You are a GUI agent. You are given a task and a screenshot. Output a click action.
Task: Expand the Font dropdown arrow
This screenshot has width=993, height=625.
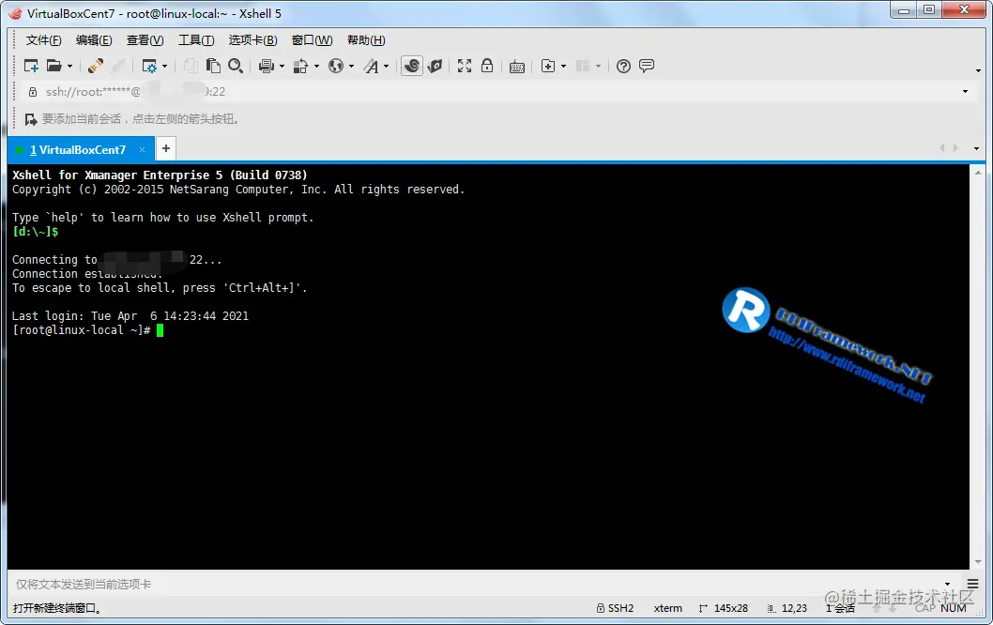[387, 67]
